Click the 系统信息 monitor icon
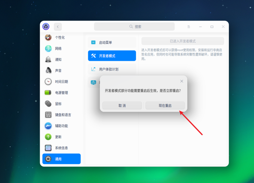 tap(48, 148)
